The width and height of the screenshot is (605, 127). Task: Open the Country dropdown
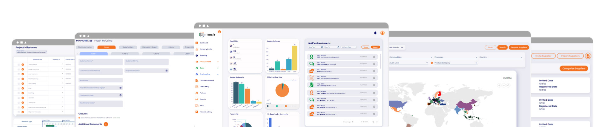point(501,57)
